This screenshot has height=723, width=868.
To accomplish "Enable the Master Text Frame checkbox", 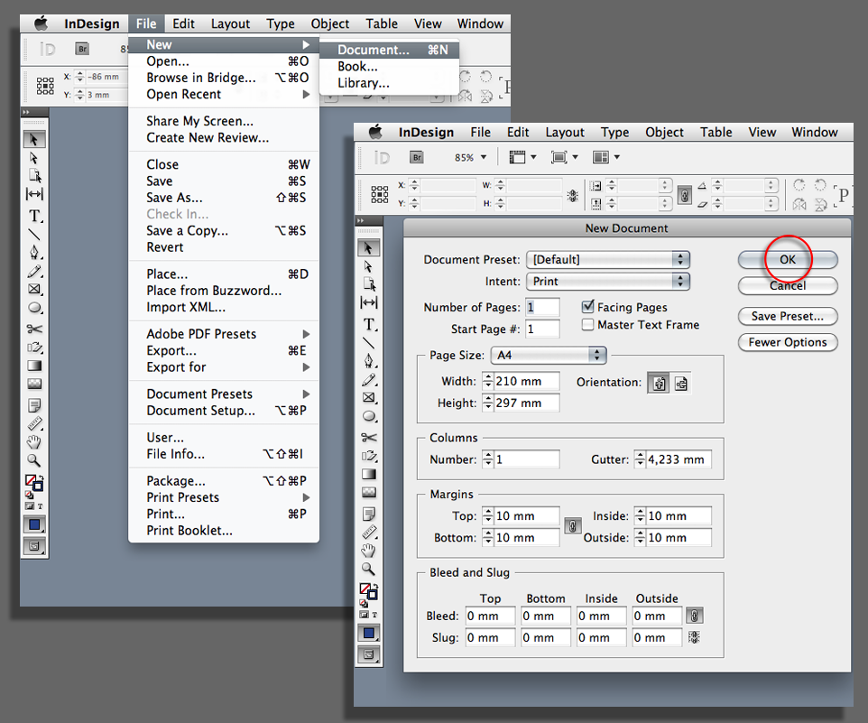I will (588, 324).
